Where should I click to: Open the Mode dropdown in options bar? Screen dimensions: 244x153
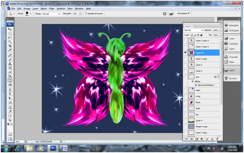(x=51, y=14)
